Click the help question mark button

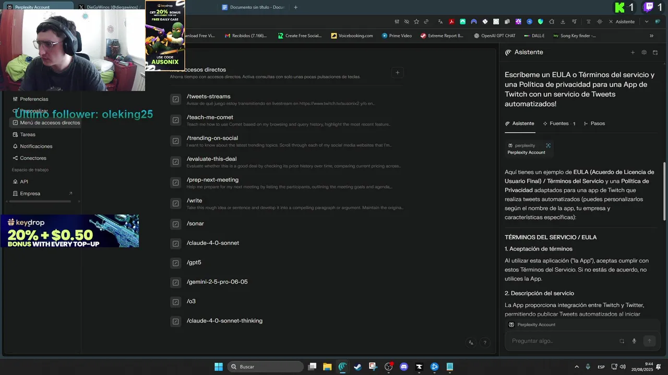click(x=485, y=343)
